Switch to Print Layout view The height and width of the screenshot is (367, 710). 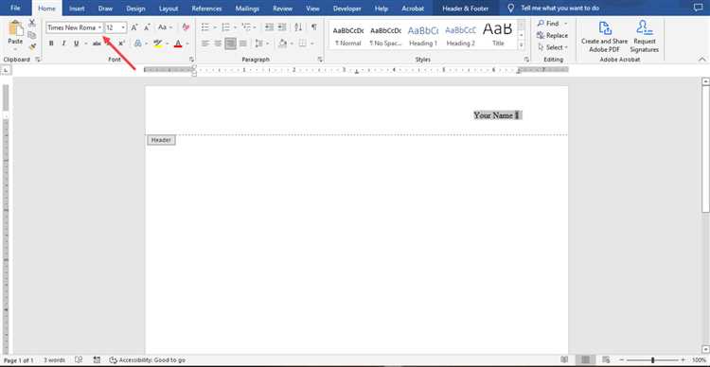[x=585, y=359]
